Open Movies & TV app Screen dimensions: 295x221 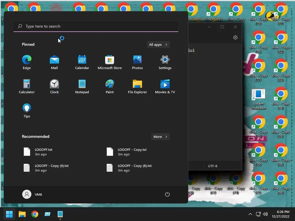pyautogui.click(x=165, y=86)
